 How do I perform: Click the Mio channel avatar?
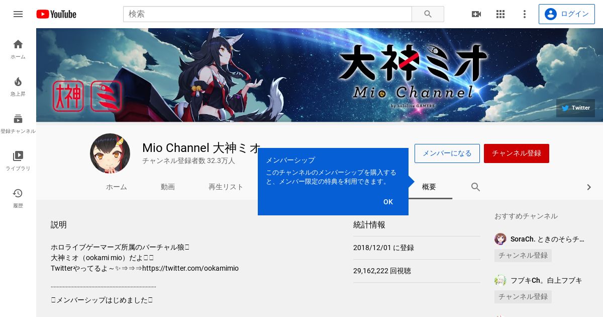point(110,153)
